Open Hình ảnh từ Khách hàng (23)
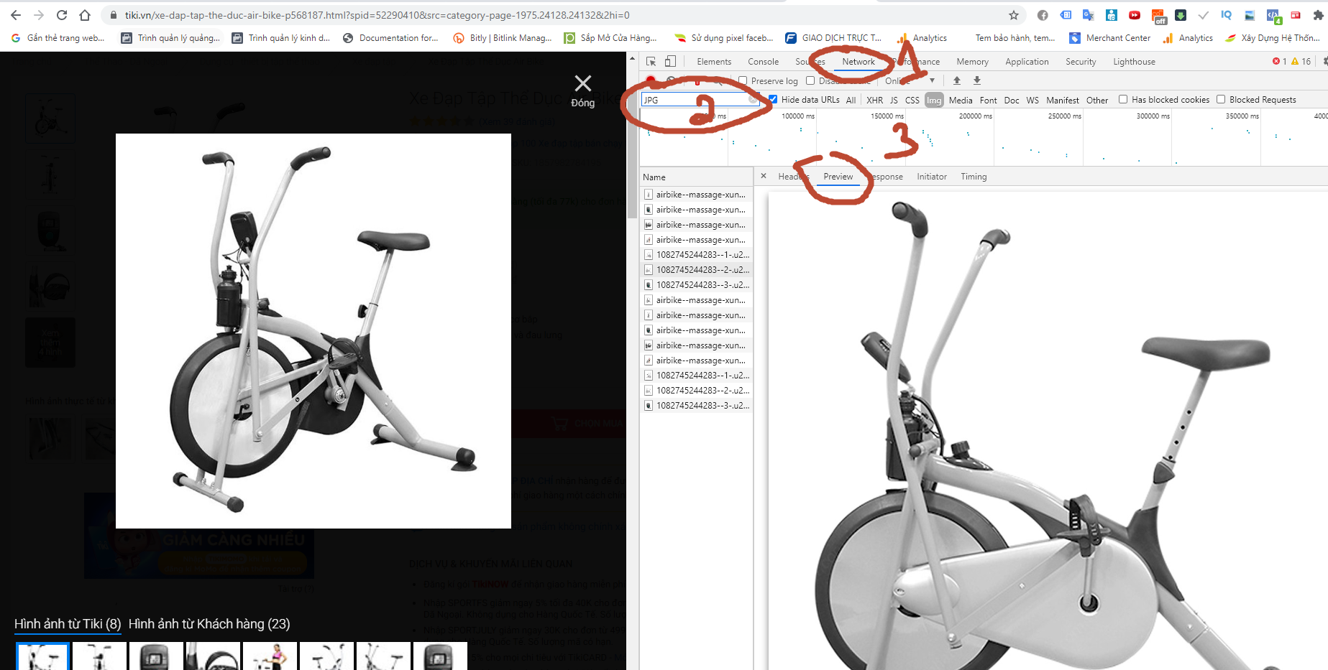 pos(209,624)
